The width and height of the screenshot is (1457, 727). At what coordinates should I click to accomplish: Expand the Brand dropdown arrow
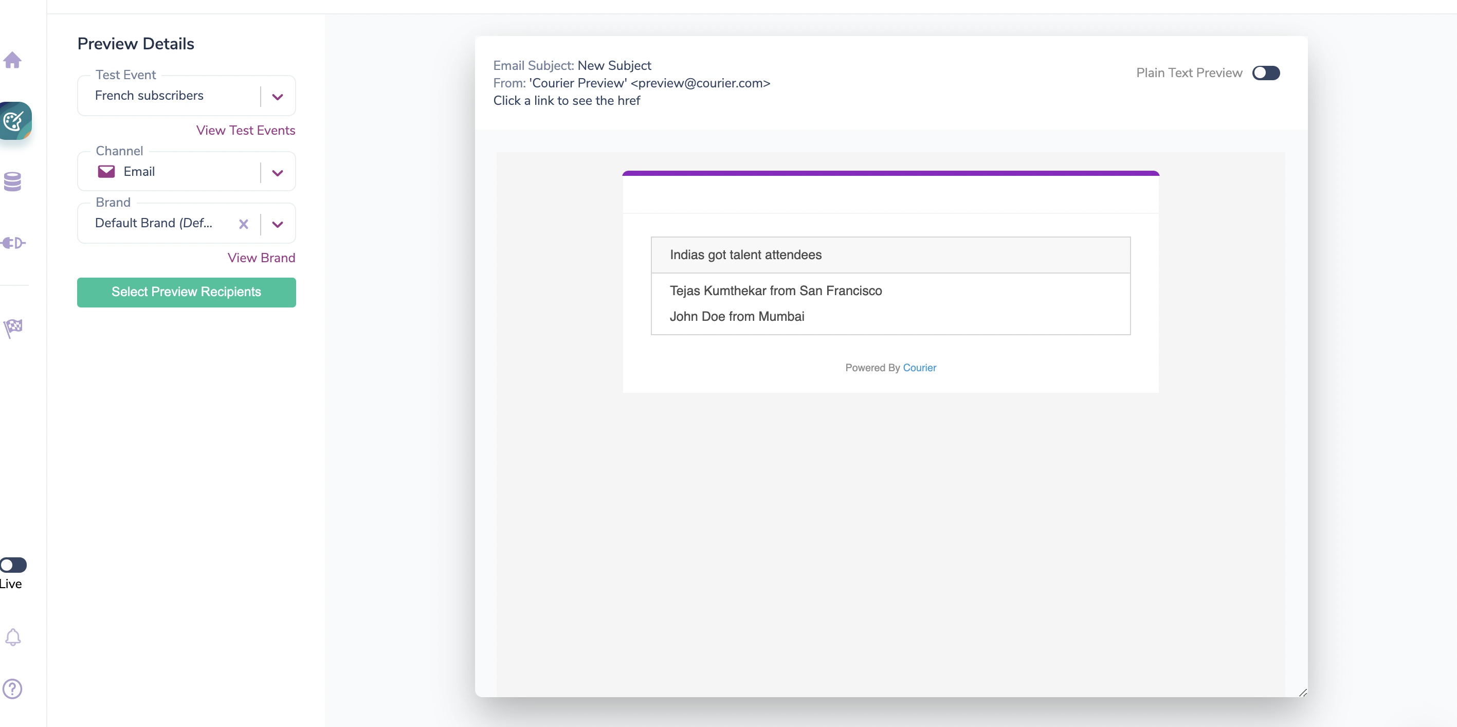pos(277,224)
